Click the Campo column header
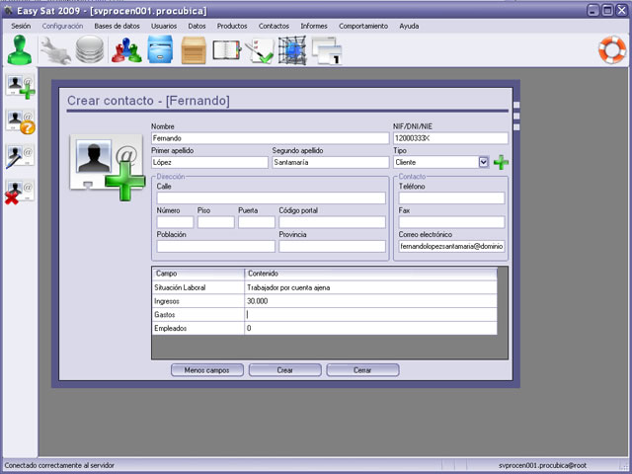632x474 pixels. point(198,274)
